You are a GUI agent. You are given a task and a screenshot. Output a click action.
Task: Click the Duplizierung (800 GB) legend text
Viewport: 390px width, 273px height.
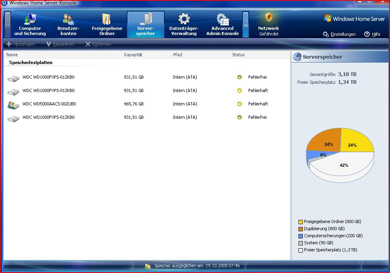pos(324,229)
